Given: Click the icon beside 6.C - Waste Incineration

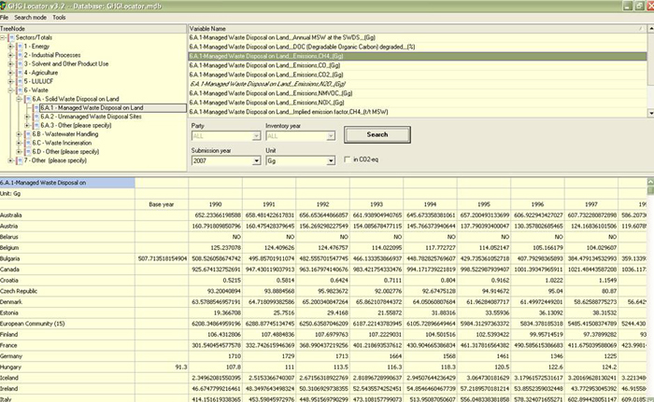Looking at the screenshot, I should pyautogui.click(x=29, y=142).
